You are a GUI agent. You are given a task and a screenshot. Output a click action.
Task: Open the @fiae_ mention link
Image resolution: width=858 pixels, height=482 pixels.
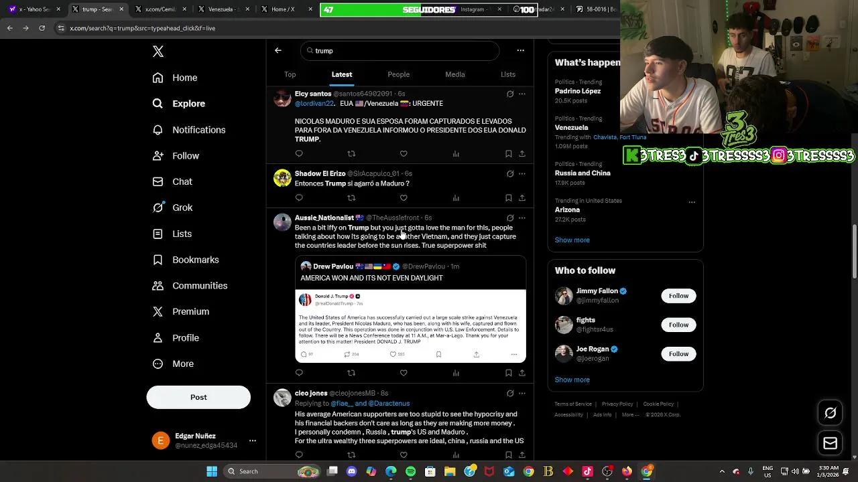click(x=341, y=404)
